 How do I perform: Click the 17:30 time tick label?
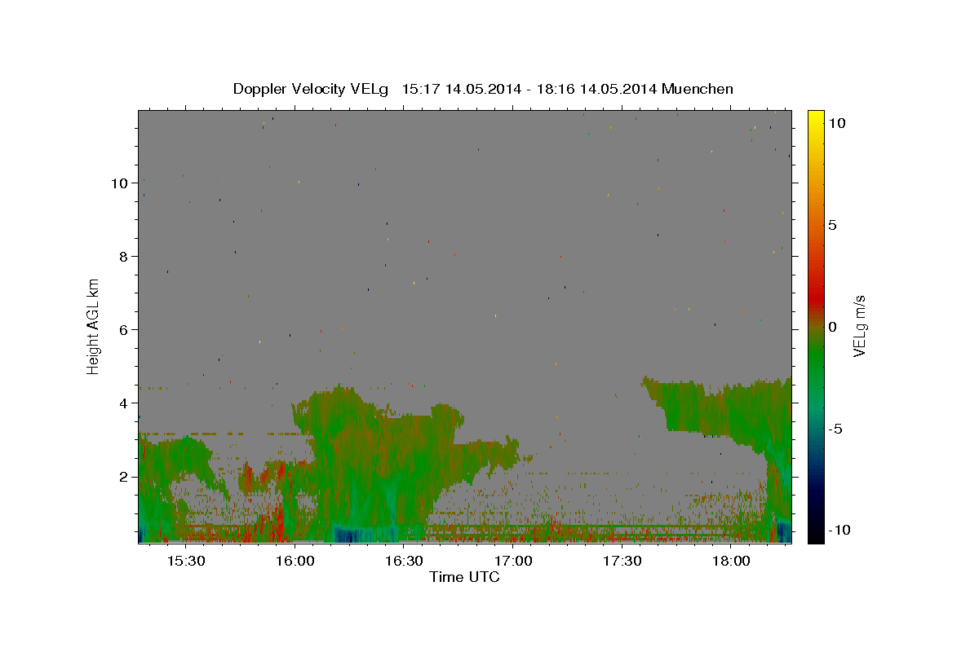coord(622,562)
